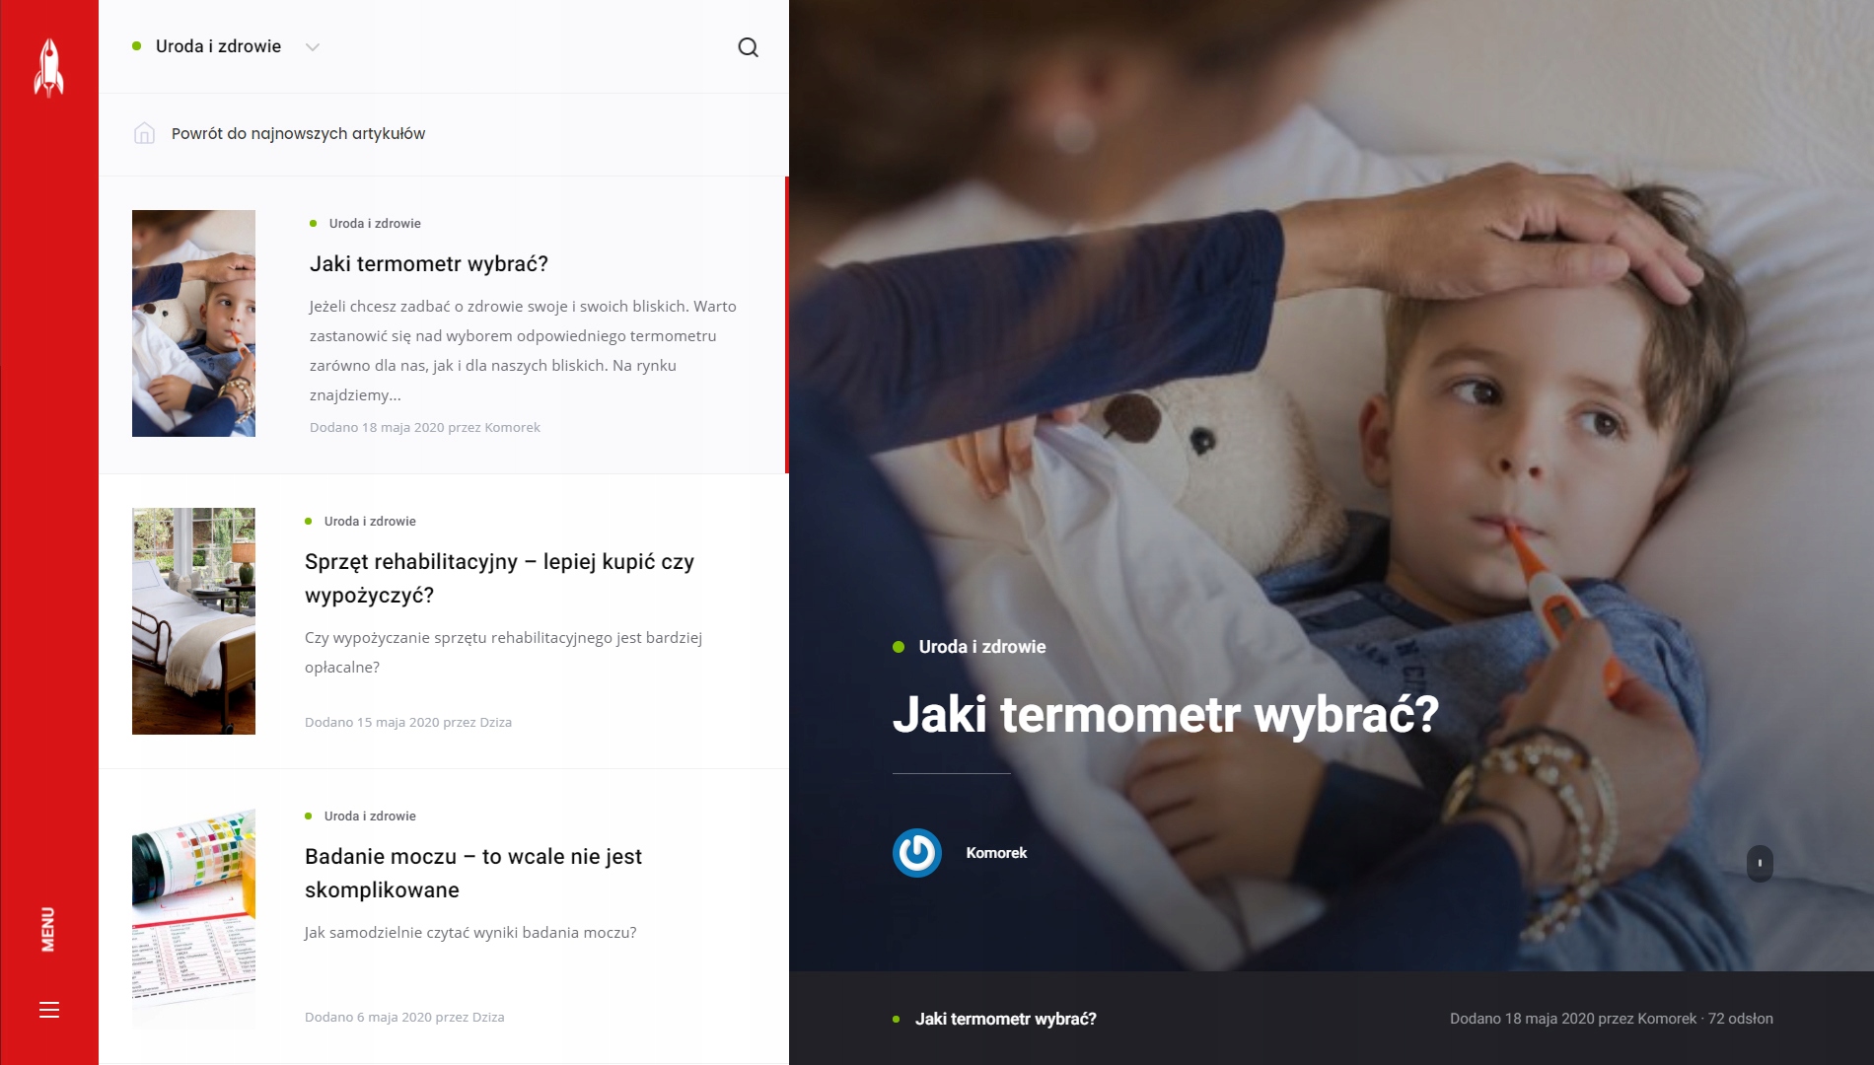Viewport: 1874px width, 1065px height.
Task: Click the rehabilitation bed thumbnail
Action: [x=193, y=621]
